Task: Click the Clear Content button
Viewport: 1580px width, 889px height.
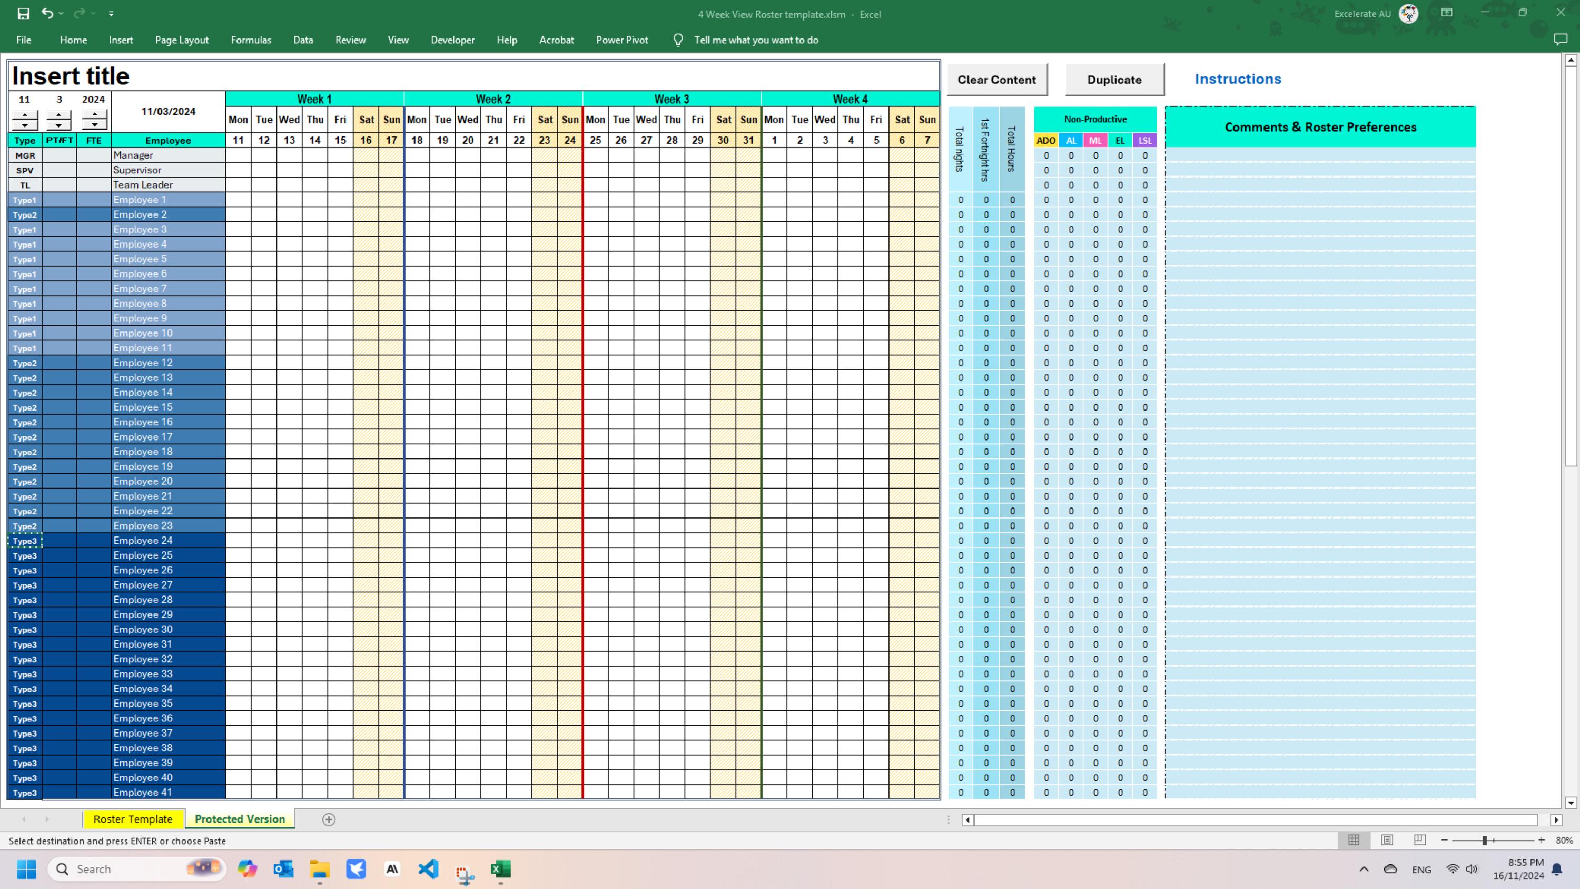Action: 996,79
